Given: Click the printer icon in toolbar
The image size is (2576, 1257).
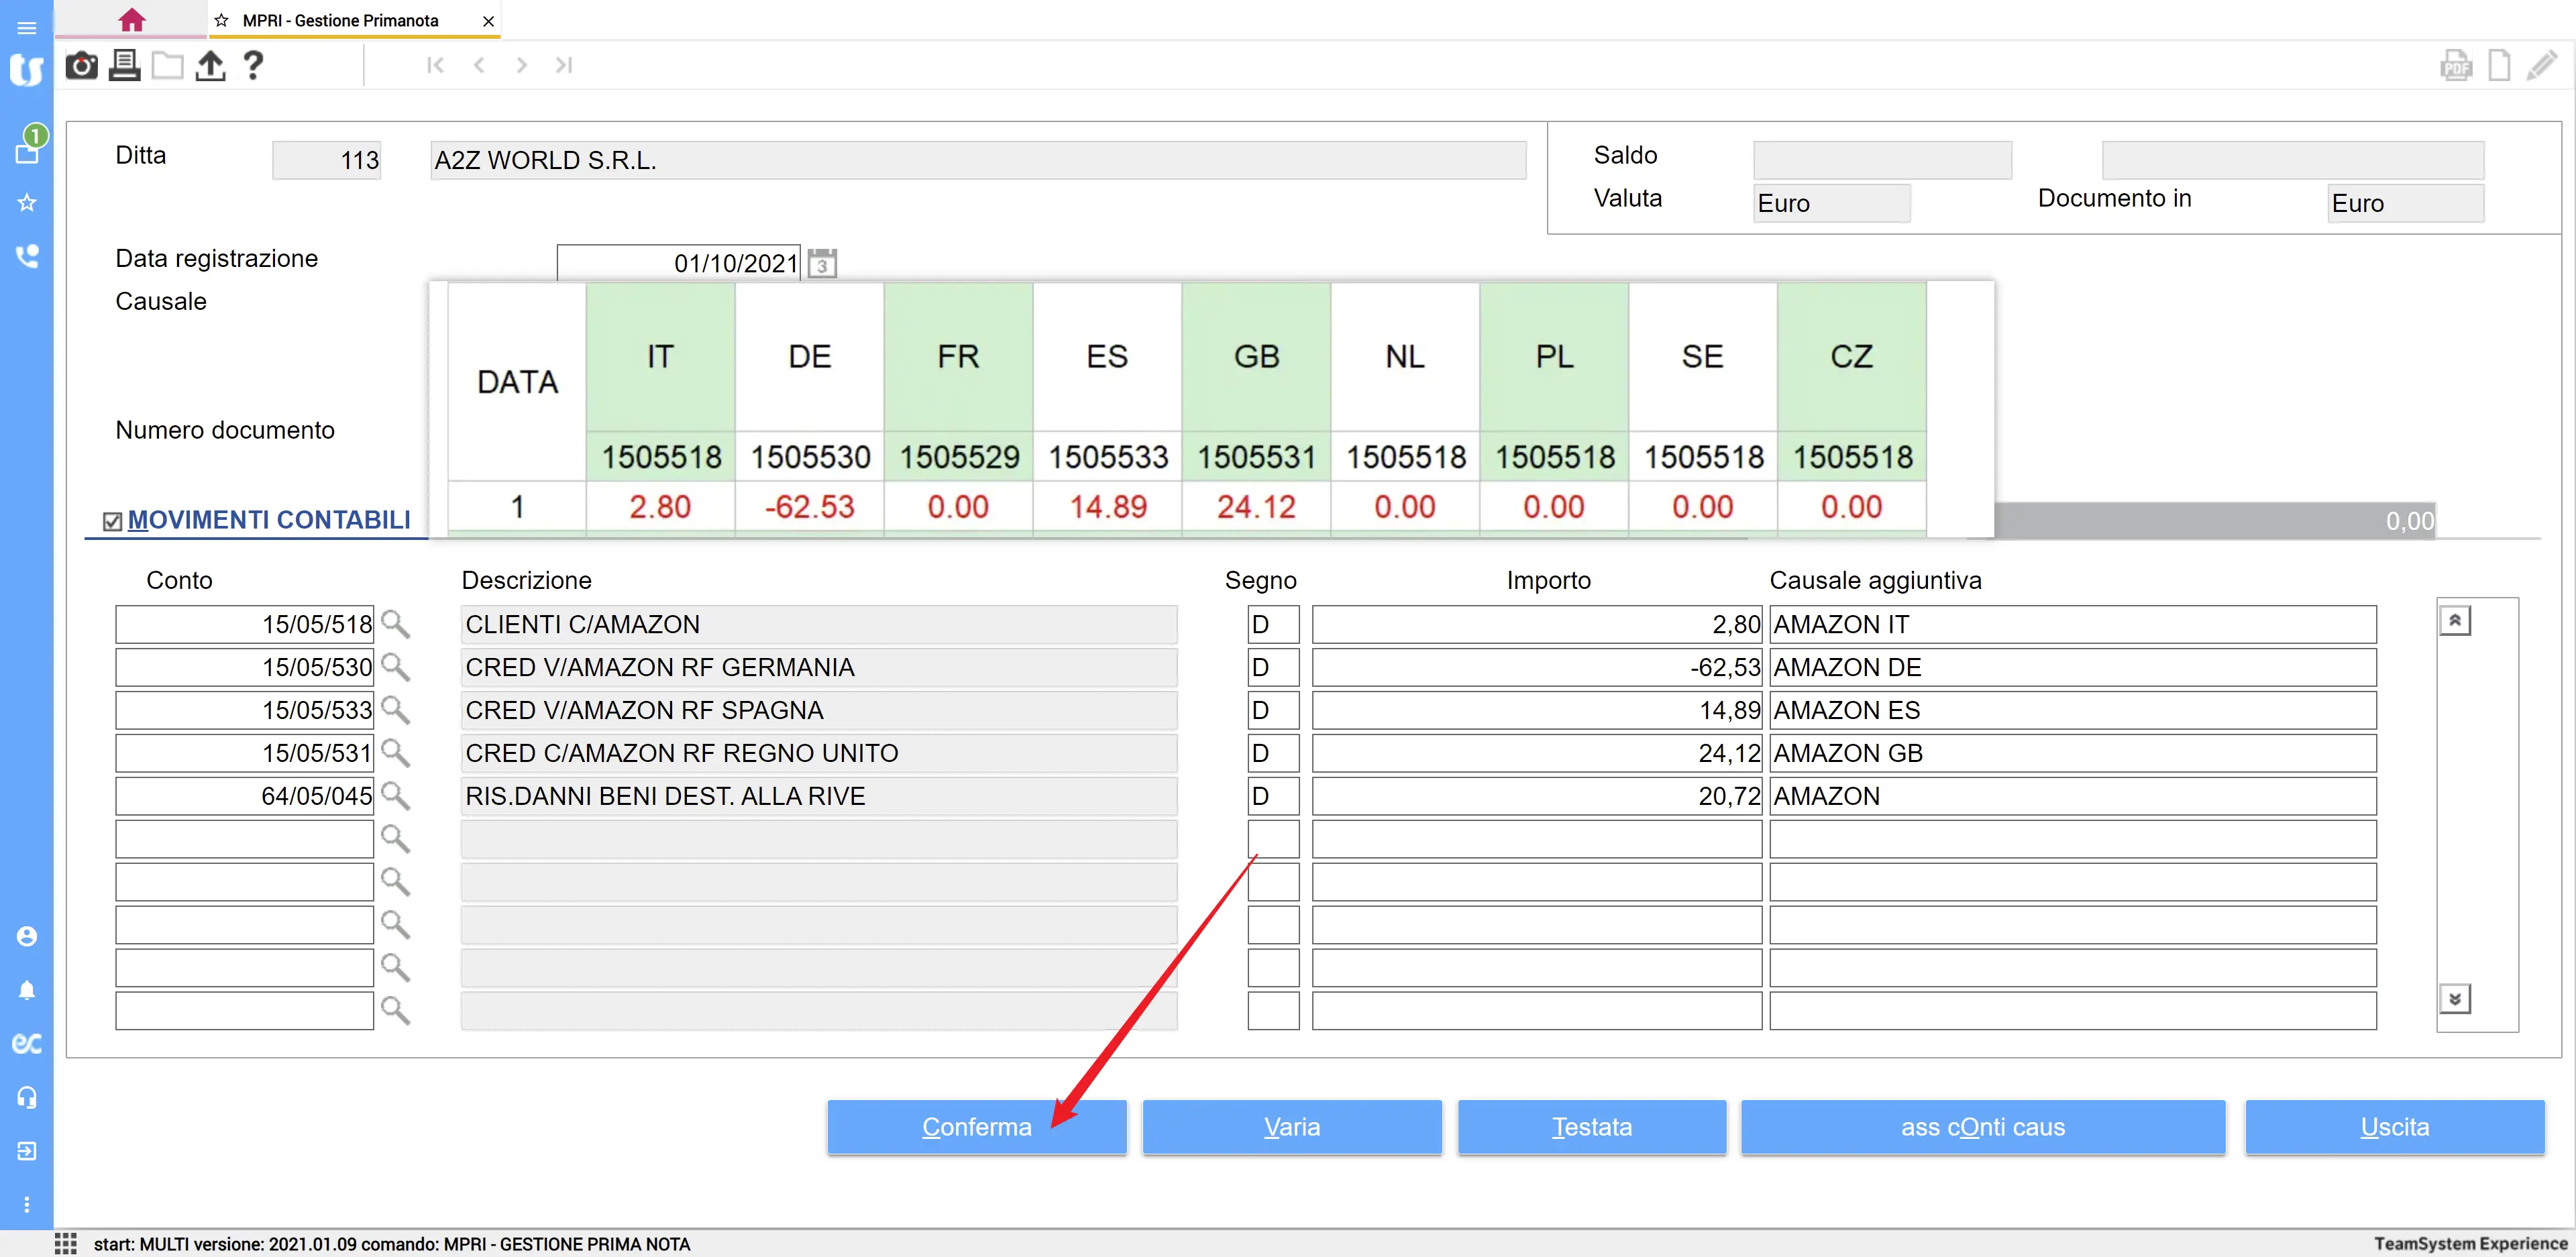Looking at the screenshot, I should point(124,66).
